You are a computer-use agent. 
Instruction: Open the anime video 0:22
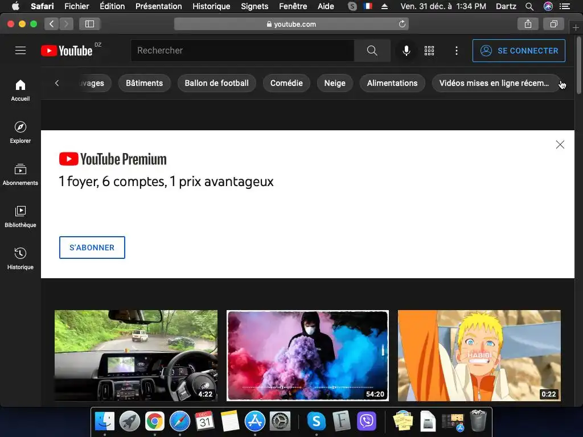tap(479, 356)
